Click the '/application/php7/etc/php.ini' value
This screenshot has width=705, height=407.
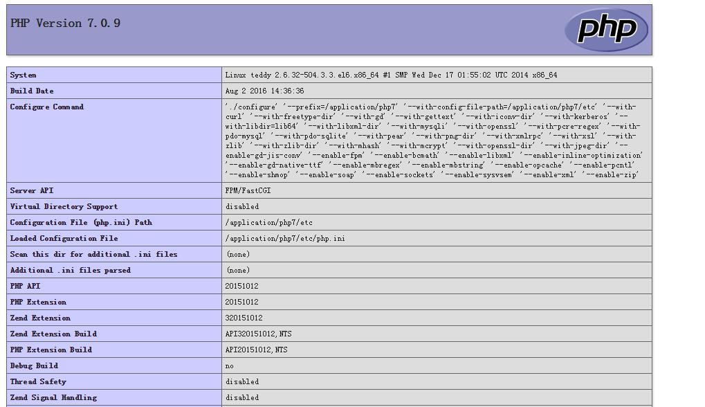coord(285,238)
